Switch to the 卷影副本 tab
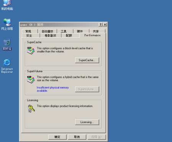 click(x=51, y=35)
